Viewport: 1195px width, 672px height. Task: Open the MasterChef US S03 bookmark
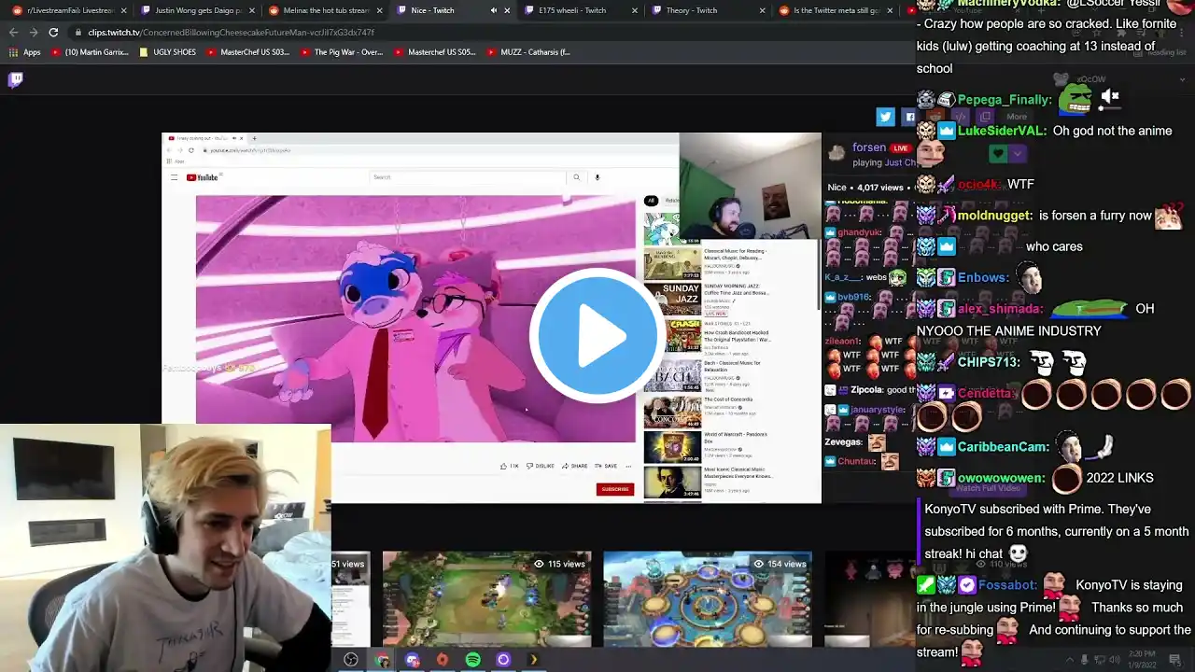coord(247,52)
